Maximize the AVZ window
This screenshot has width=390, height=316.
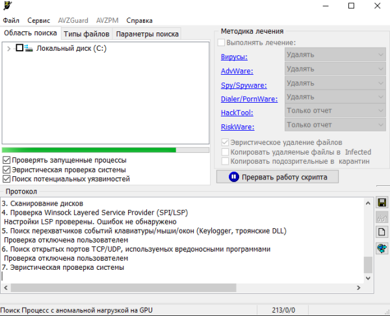click(351, 6)
